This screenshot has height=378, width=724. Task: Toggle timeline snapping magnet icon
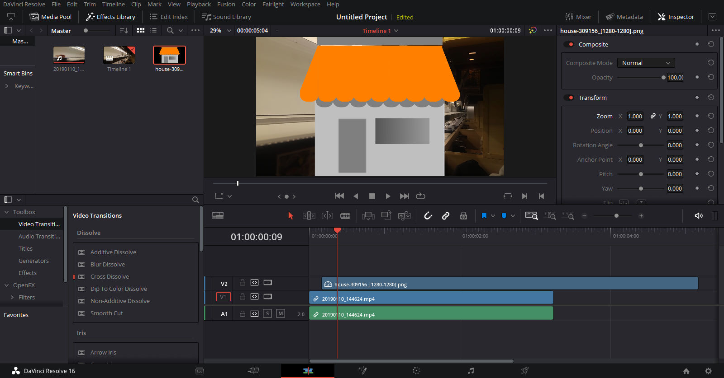428,216
